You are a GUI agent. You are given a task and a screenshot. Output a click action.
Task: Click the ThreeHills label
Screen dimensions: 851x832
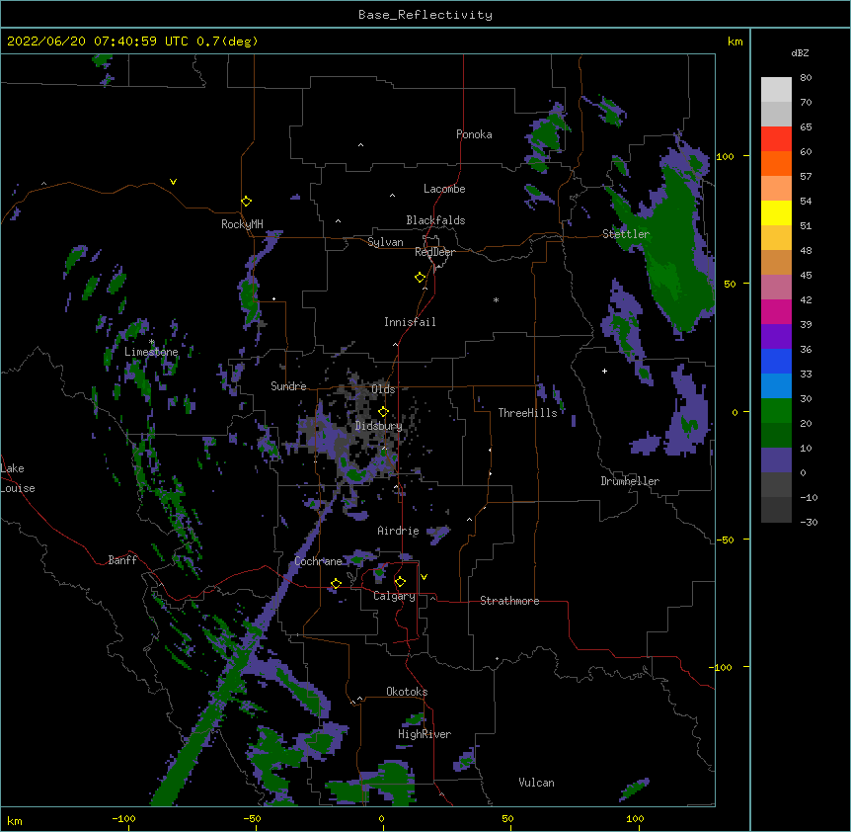click(x=527, y=413)
